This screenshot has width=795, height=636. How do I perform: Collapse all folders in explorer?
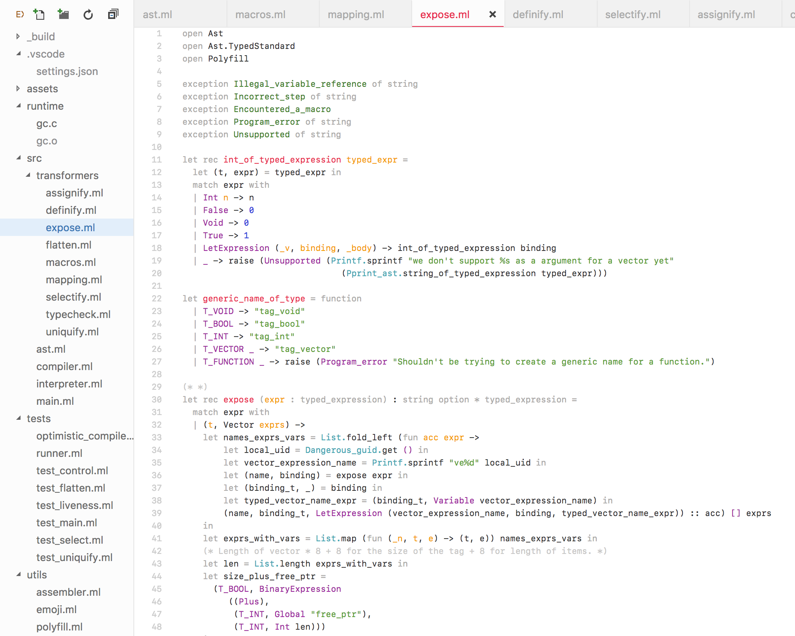(113, 15)
